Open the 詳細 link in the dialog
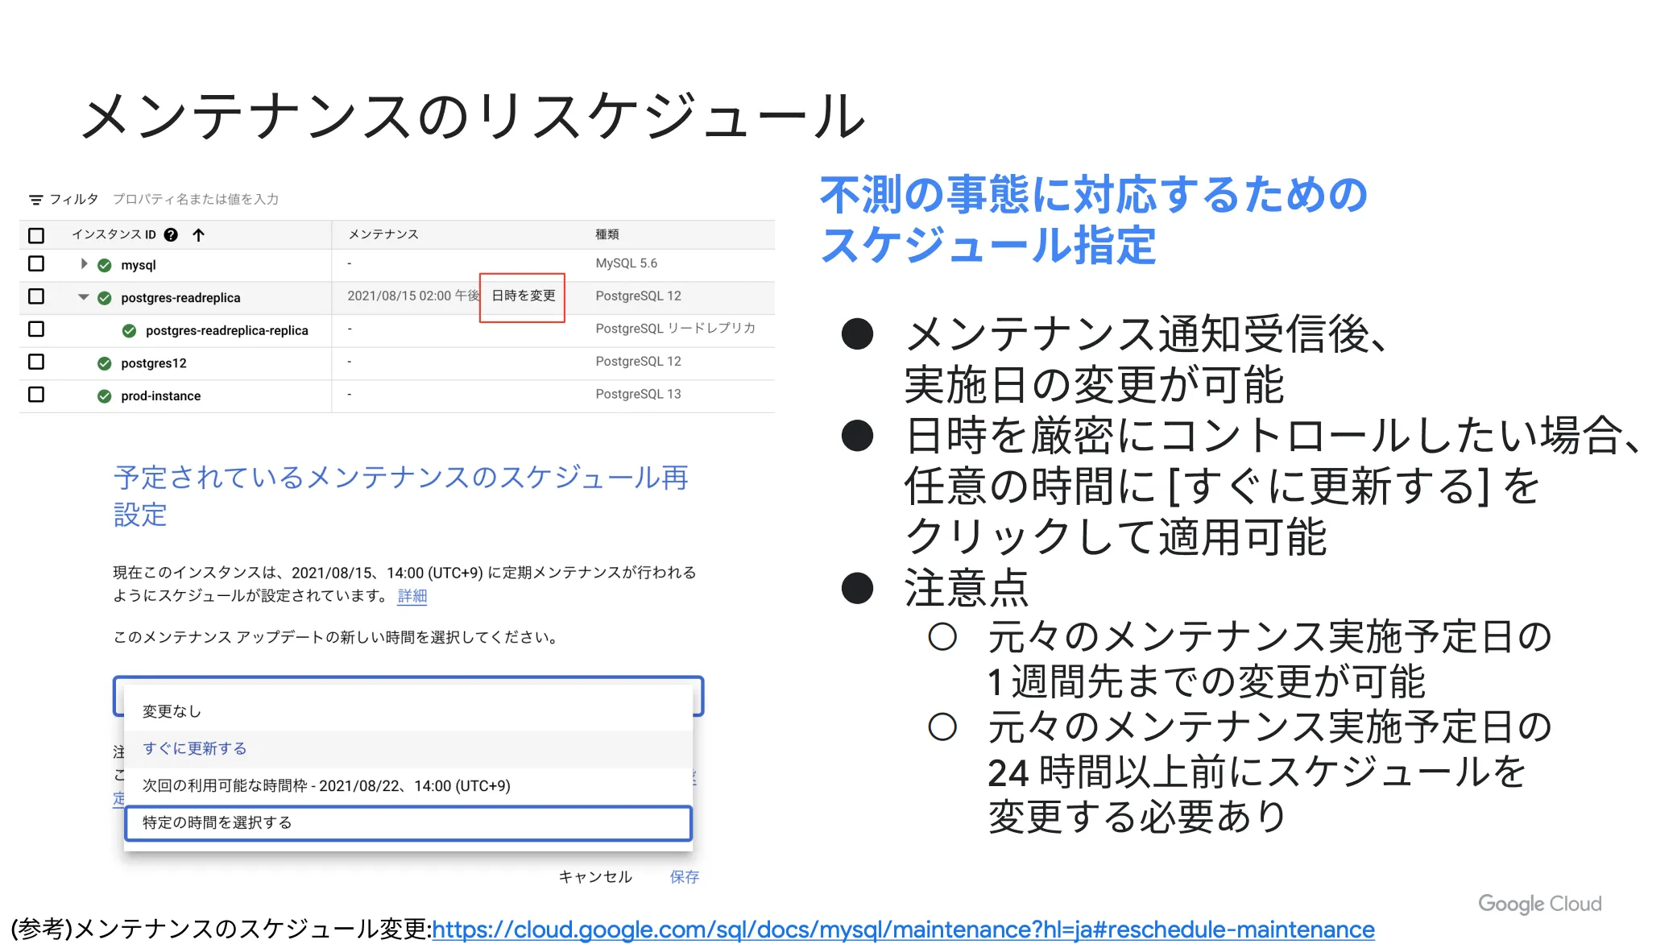1677x944 pixels. pyautogui.click(x=412, y=596)
